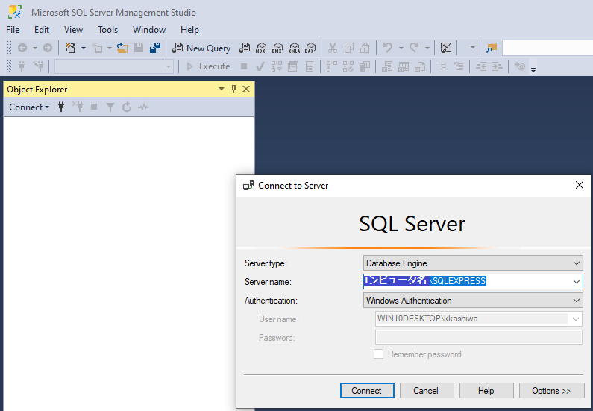Open the Connect dropdown in Object Explorer
Screen dimensions: 593x411
tap(29, 107)
